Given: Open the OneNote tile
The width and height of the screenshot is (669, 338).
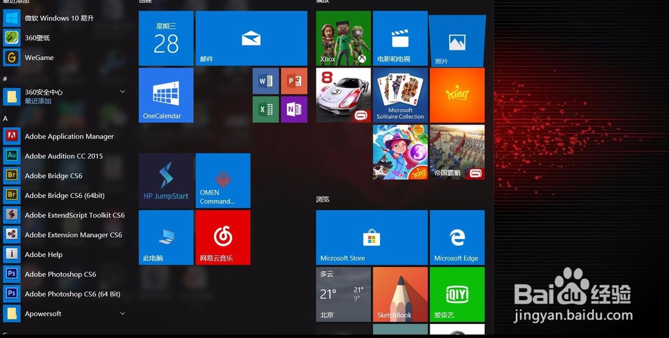Looking at the screenshot, I should coord(294,109).
